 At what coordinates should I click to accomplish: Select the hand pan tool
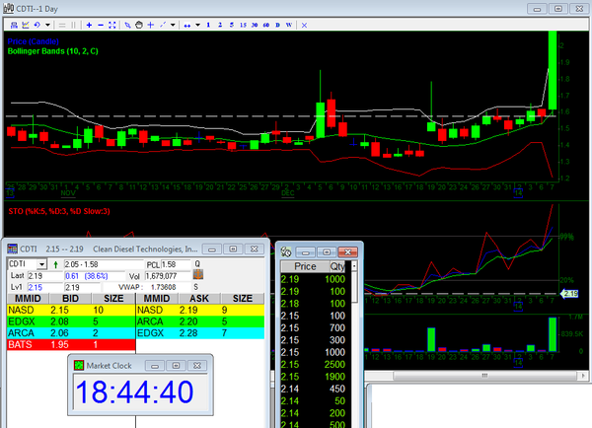click(139, 25)
